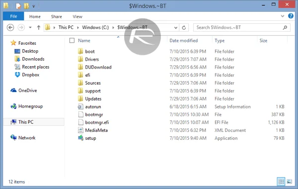Viewport: 298px width, 189px height.
Task: Switch to the Share ribbon tab
Action: pyautogui.click(x=57, y=16)
